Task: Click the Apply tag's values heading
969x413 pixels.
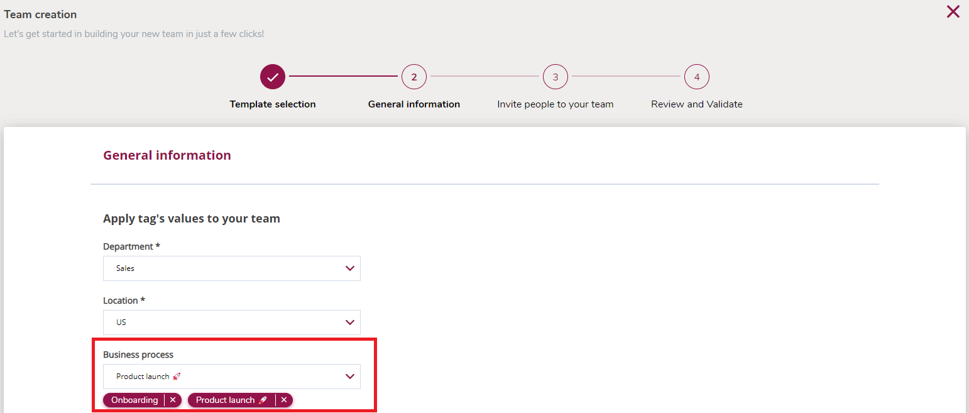Action: coord(192,219)
